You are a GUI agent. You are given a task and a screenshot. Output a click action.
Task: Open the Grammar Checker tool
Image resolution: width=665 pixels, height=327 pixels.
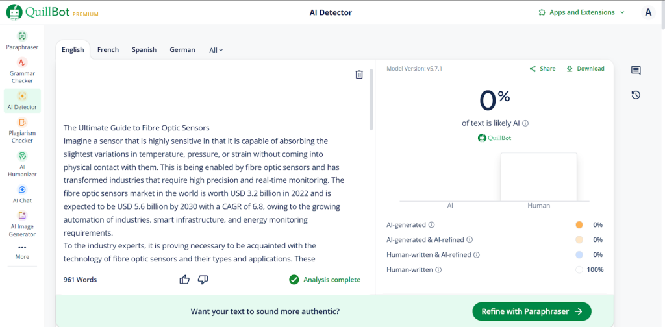(x=22, y=63)
